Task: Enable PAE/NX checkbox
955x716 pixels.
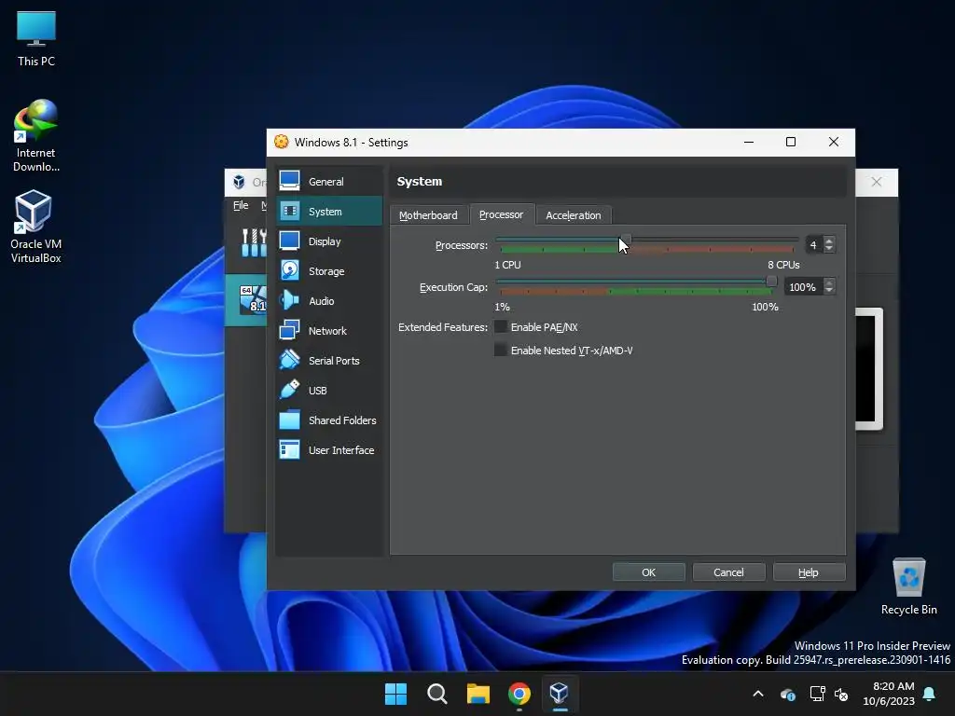Action: (x=501, y=327)
